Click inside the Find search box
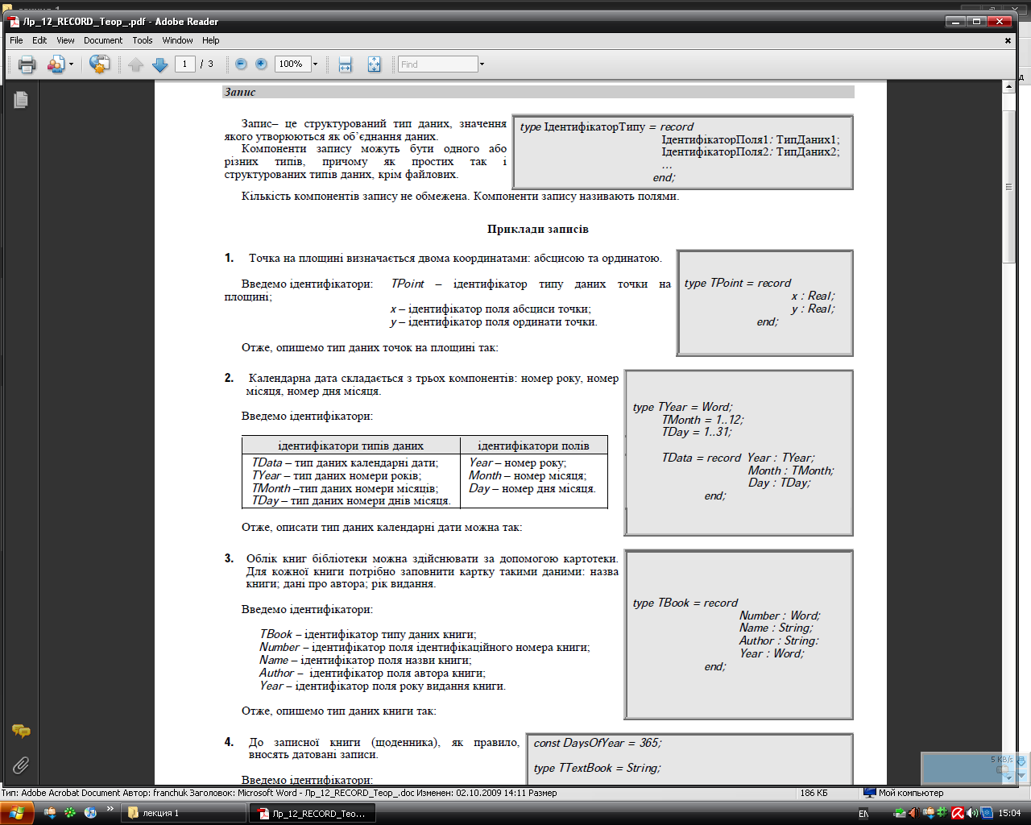 point(438,64)
